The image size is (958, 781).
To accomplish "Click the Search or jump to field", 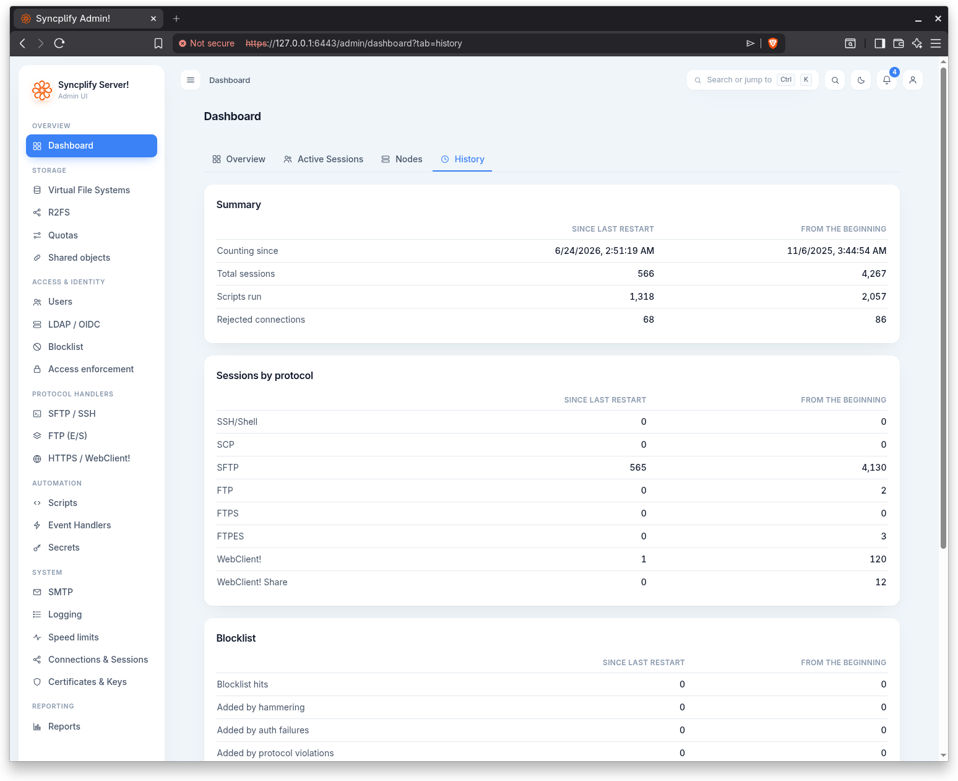I will coord(753,80).
